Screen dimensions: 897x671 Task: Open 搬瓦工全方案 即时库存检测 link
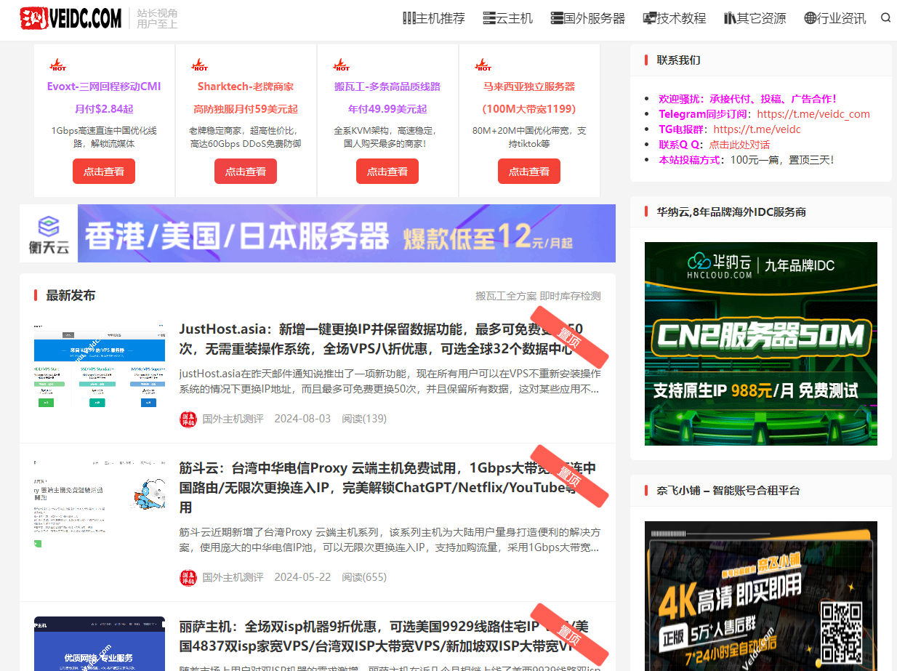coord(538,296)
